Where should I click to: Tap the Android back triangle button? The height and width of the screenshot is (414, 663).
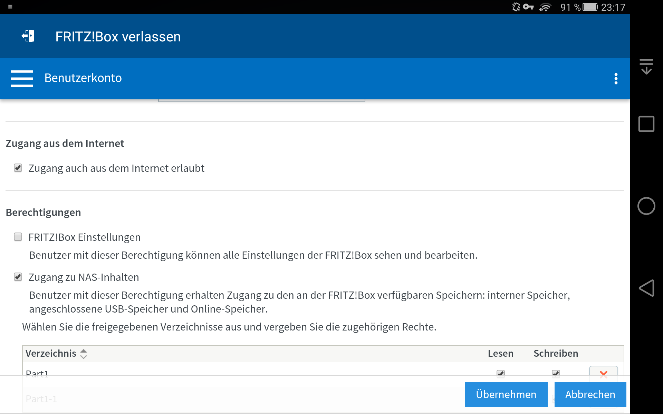[646, 288]
